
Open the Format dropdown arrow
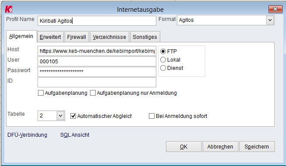coord(270,20)
